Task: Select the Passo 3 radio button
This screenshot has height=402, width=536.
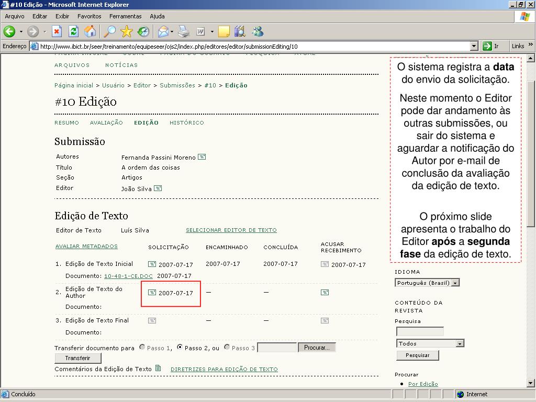Action: 227,347
